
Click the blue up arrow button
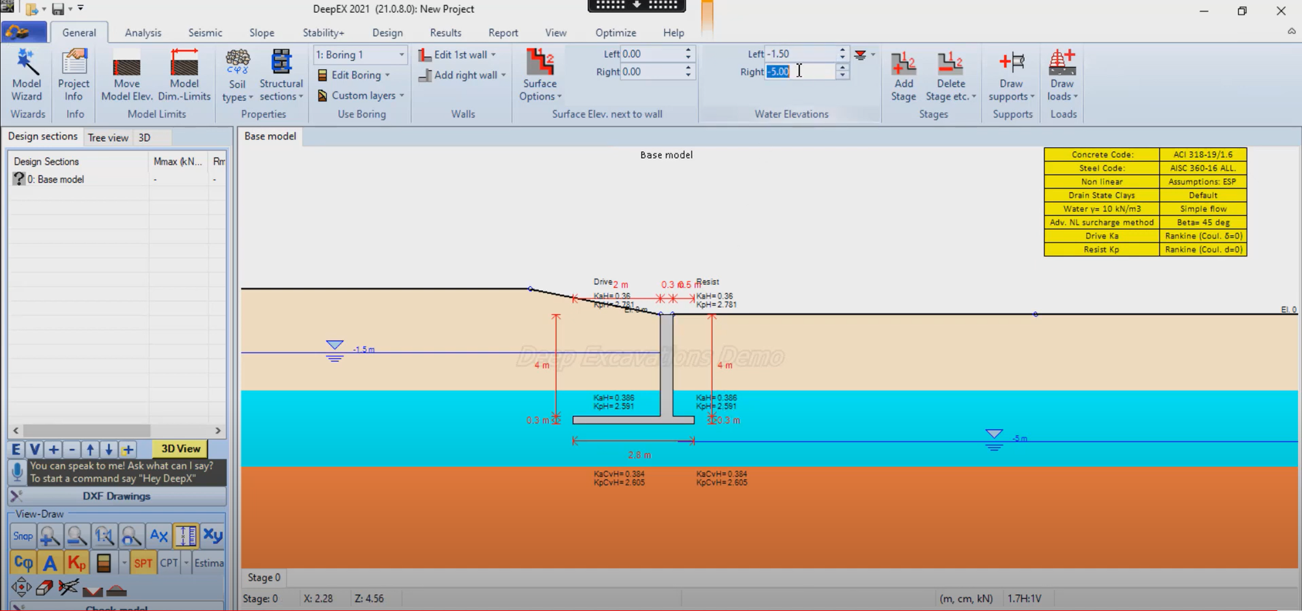pos(90,449)
